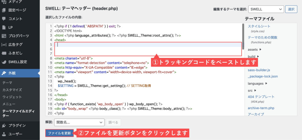The width and height of the screenshot is (302, 140).
Task: Click the wp_head(); line 13
Action: [67, 81]
